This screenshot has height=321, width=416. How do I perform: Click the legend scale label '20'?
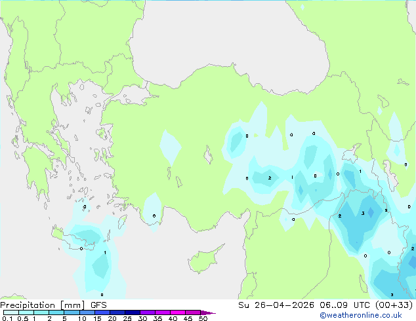coord(112,318)
